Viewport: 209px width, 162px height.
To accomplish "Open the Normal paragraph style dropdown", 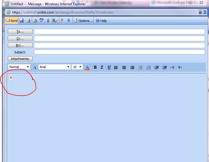I will click(19, 67).
